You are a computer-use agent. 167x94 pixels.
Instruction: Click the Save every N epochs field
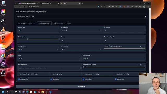[124, 40]
